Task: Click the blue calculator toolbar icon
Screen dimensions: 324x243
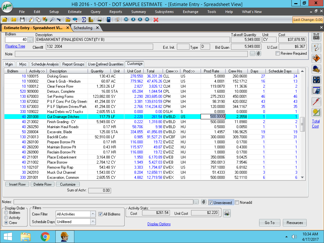Action: [109, 20]
